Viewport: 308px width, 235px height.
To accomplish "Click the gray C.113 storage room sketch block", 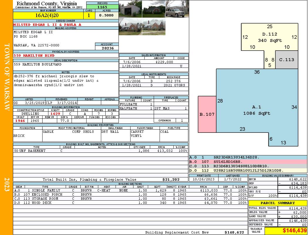I will click(x=287, y=60).
